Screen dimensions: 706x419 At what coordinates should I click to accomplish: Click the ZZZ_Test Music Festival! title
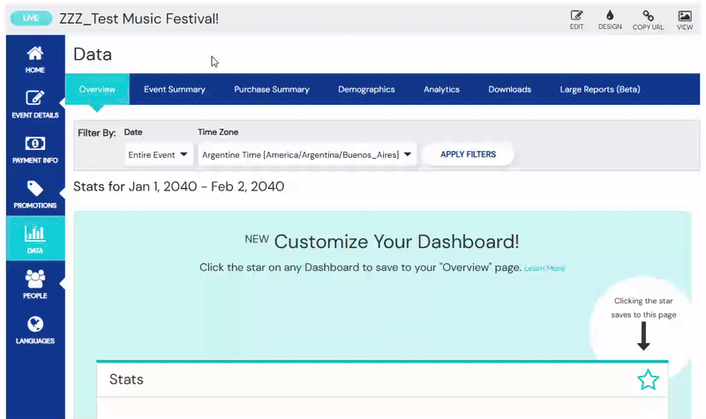pyautogui.click(x=139, y=19)
